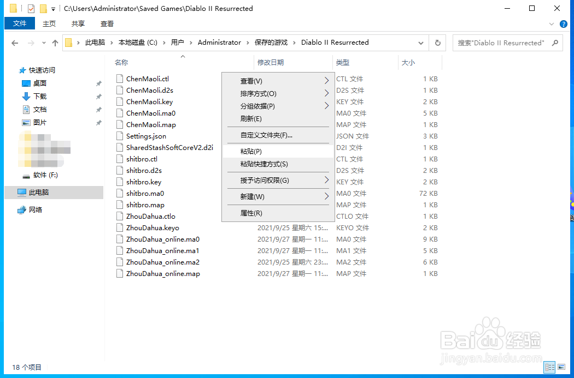Open 桌面 in the navigation pane

pos(39,83)
